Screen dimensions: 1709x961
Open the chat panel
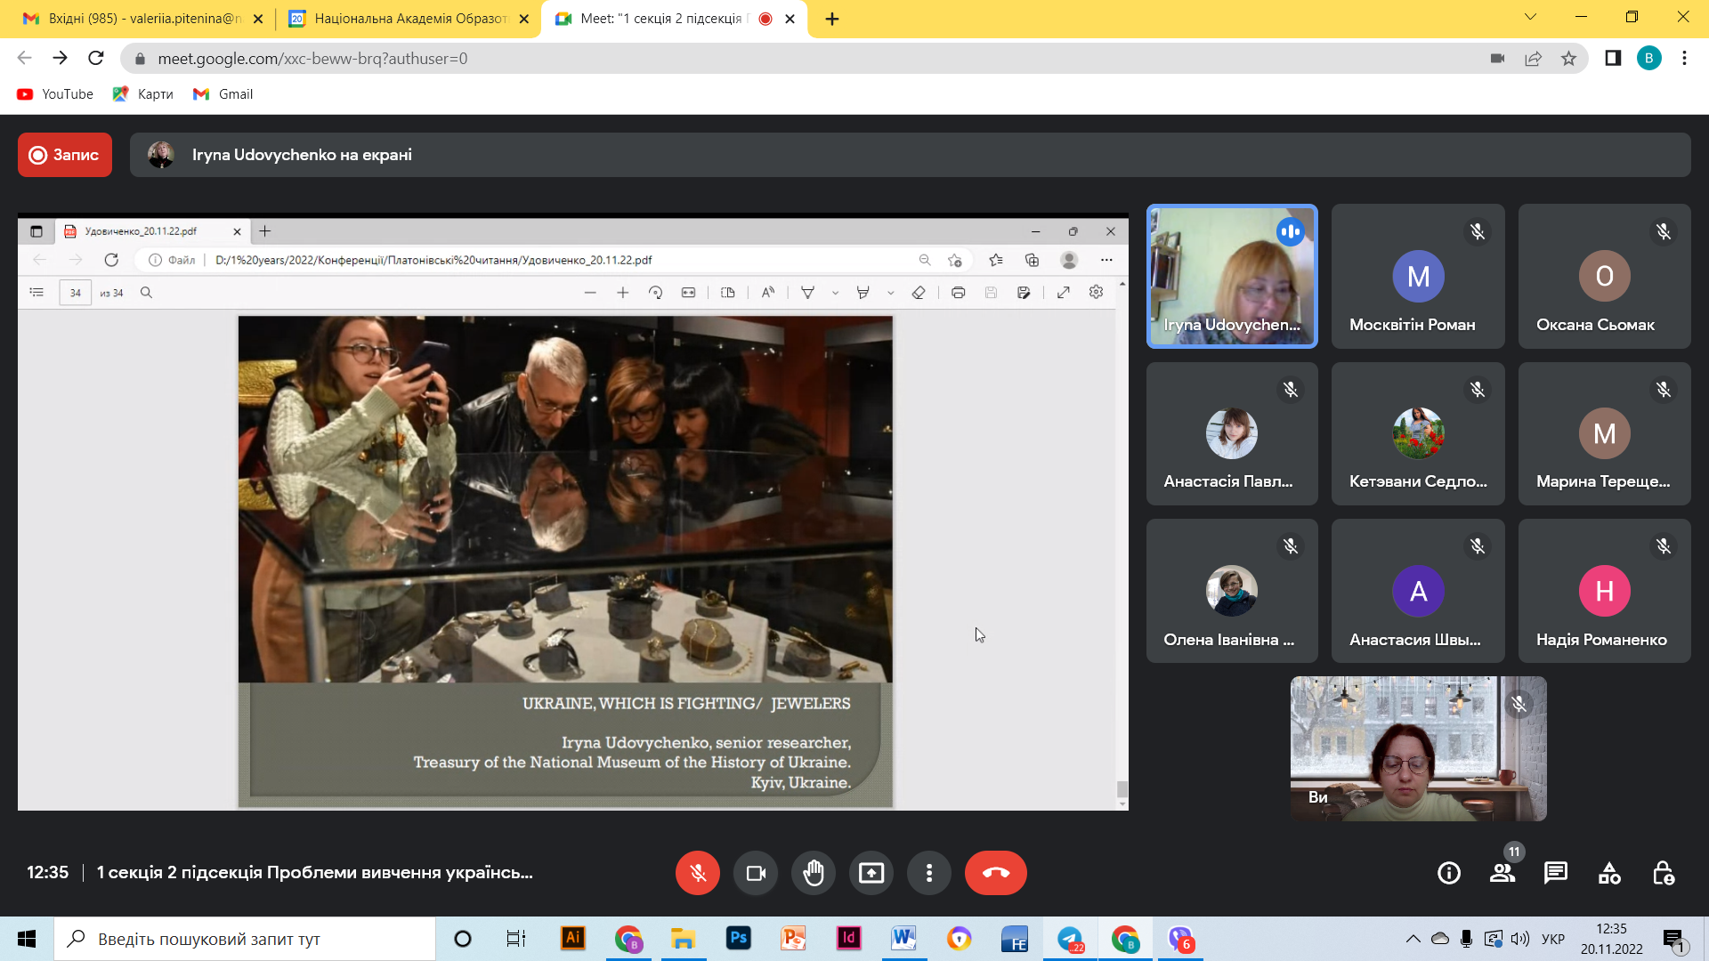1556,873
